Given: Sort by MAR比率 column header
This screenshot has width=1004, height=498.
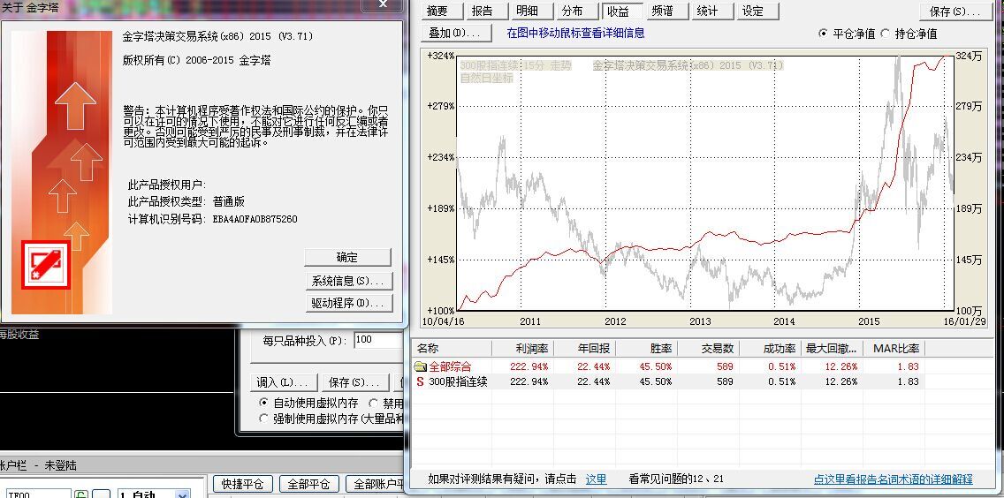Looking at the screenshot, I should 894,349.
